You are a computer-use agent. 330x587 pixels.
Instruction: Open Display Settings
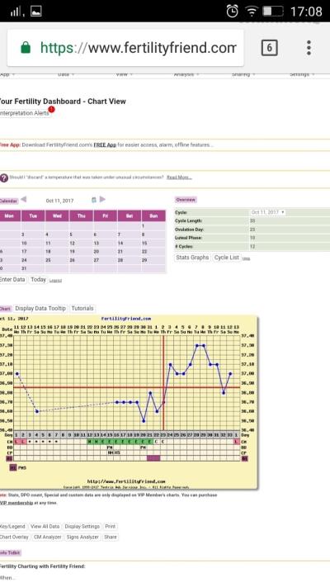click(x=82, y=527)
